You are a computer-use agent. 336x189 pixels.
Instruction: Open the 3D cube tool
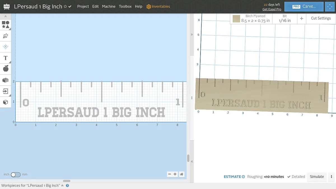click(x=5, y=102)
